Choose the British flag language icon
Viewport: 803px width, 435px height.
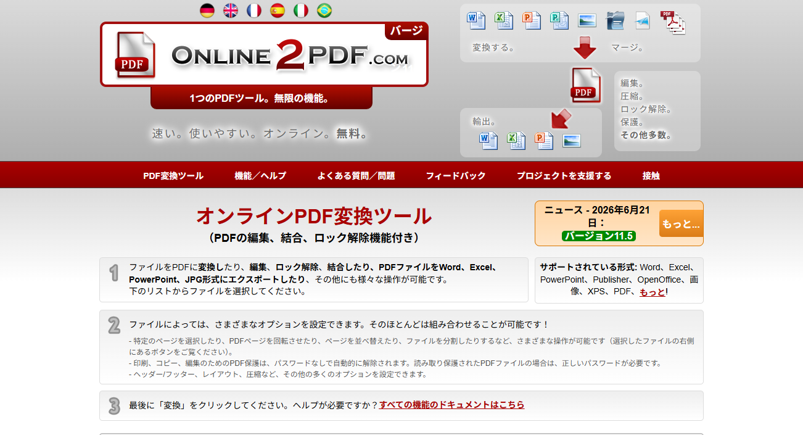pyautogui.click(x=231, y=10)
